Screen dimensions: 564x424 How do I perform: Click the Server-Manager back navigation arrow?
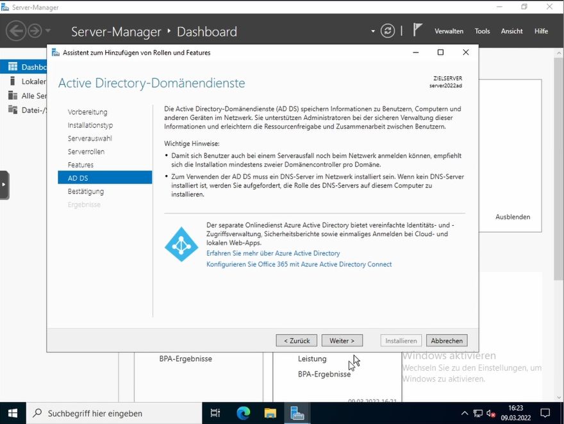pyautogui.click(x=16, y=31)
